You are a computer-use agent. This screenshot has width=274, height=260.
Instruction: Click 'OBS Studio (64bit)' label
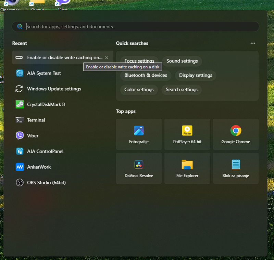pyautogui.click(x=46, y=183)
